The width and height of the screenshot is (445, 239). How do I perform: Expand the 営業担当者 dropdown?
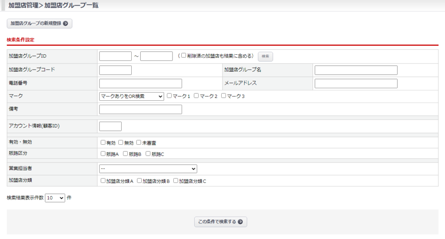point(148,169)
